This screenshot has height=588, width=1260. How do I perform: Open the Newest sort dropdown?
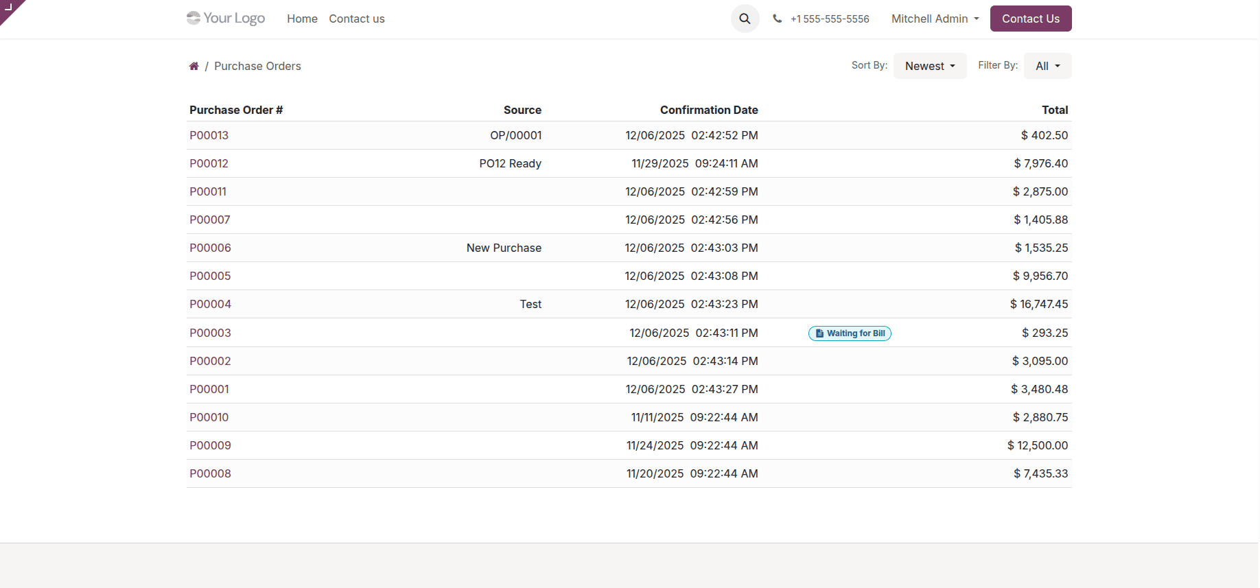coord(930,66)
